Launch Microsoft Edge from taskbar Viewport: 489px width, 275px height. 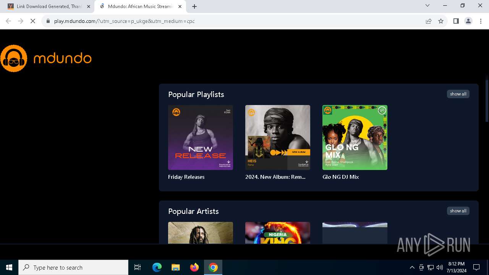157,267
